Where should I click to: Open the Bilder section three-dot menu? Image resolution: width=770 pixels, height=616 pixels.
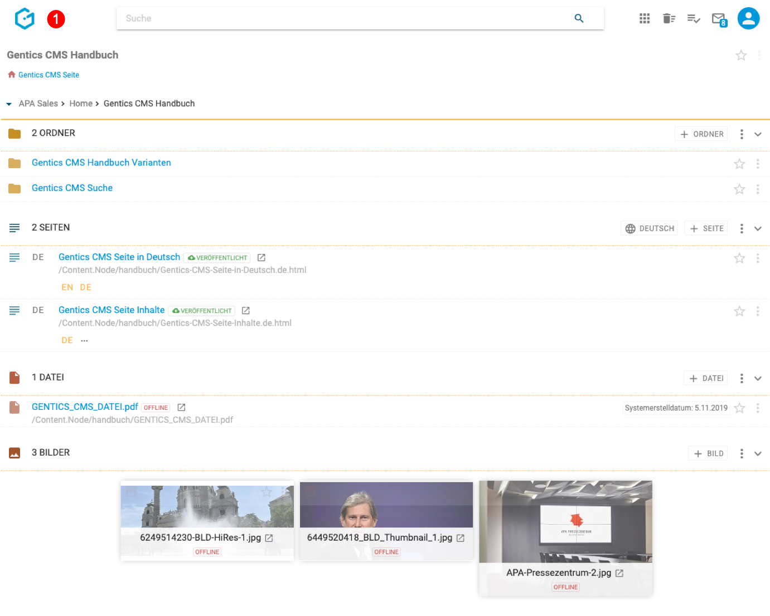(742, 453)
